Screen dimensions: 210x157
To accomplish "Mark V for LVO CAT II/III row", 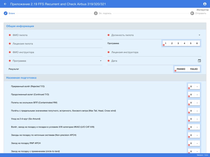I will (x=191, y=127).
